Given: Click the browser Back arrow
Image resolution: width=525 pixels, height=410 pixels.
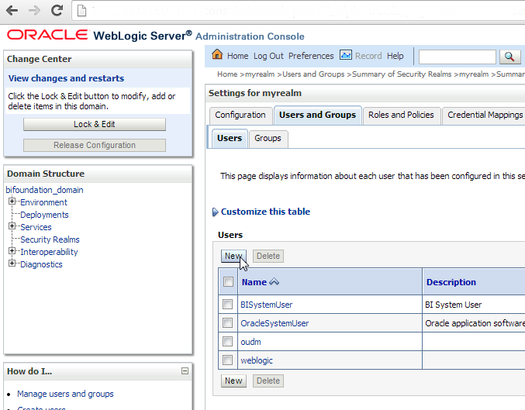Looking at the screenshot, I should tap(12, 11).
